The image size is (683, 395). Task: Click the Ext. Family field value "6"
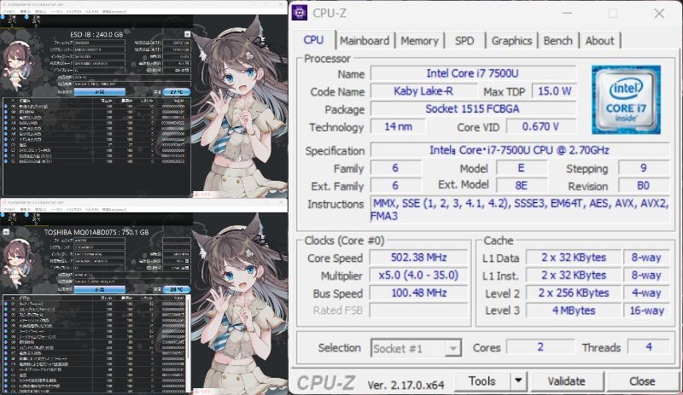395,185
